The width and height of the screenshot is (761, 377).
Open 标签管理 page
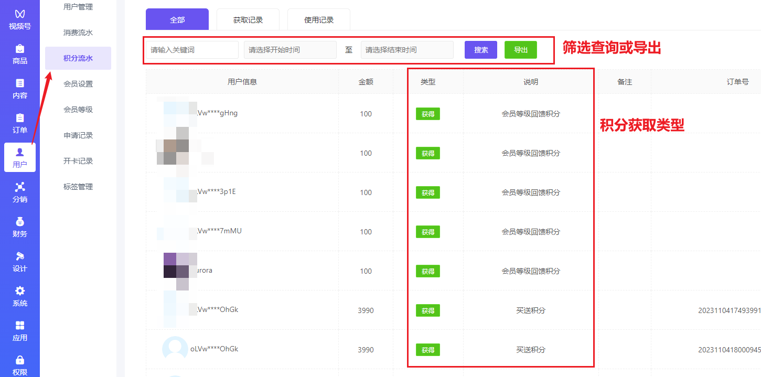point(78,186)
